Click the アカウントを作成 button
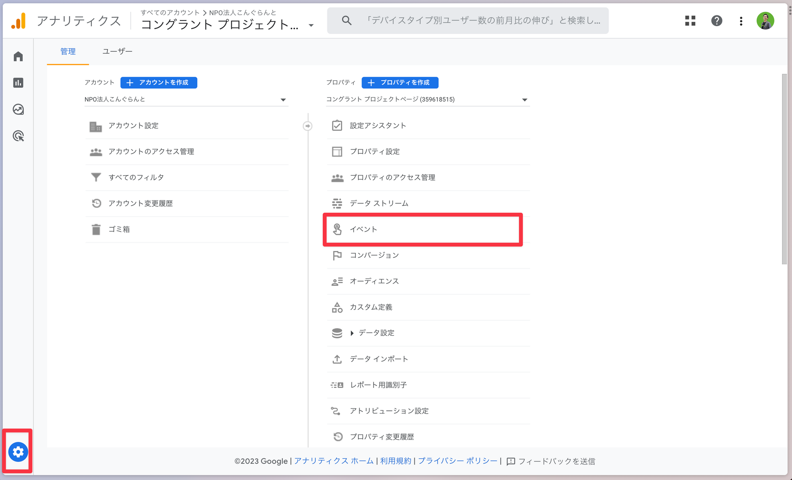This screenshot has height=480, width=792. (159, 82)
